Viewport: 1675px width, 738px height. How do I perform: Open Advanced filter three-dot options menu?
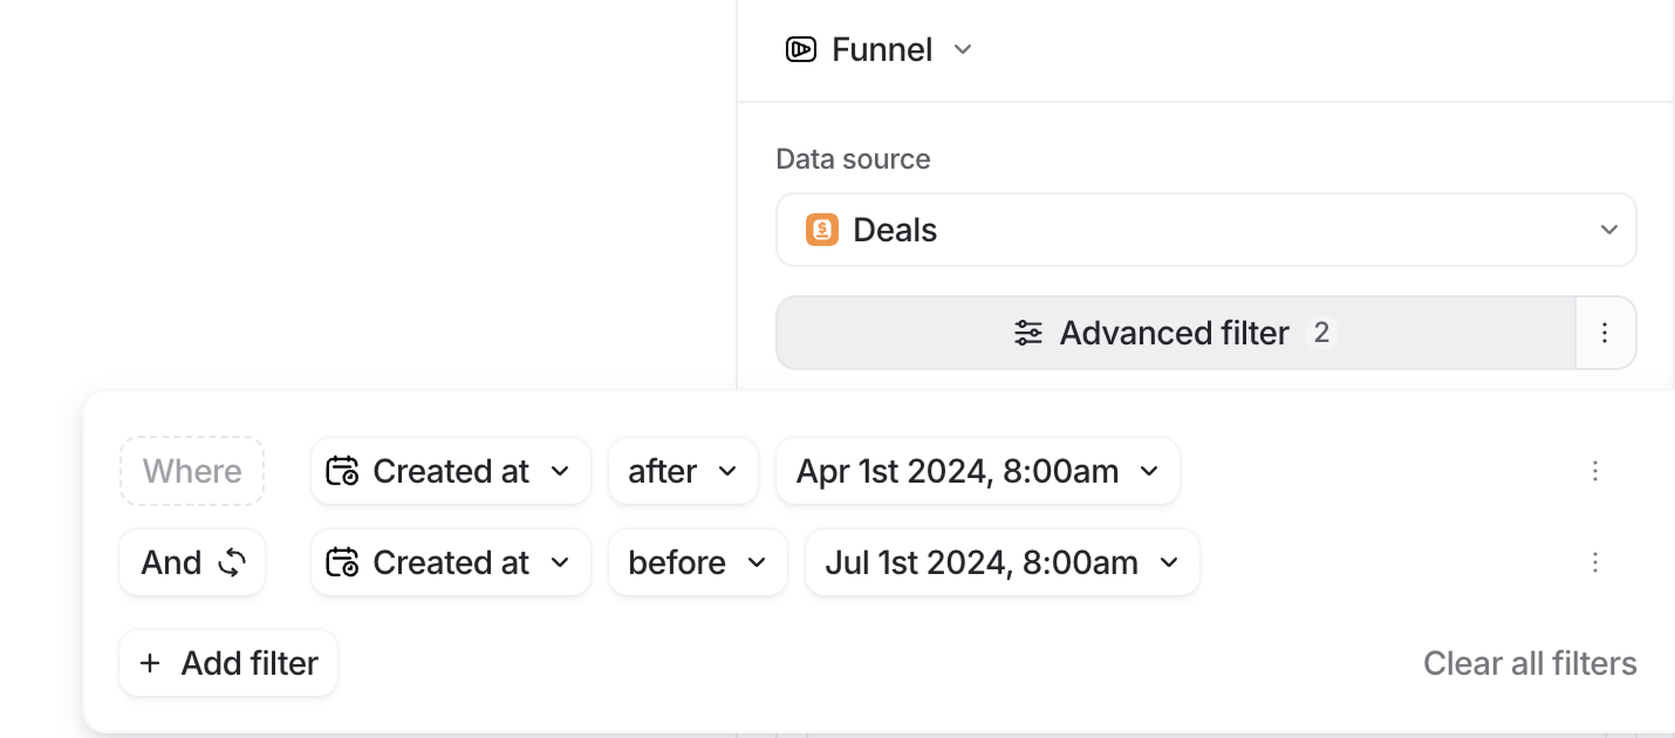[x=1604, y=333]
